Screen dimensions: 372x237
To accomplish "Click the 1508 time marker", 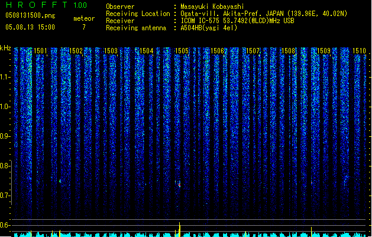I will pos(288,51).
